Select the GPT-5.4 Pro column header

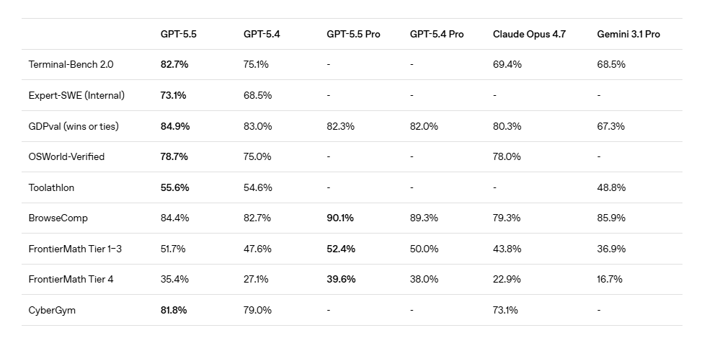437,34
